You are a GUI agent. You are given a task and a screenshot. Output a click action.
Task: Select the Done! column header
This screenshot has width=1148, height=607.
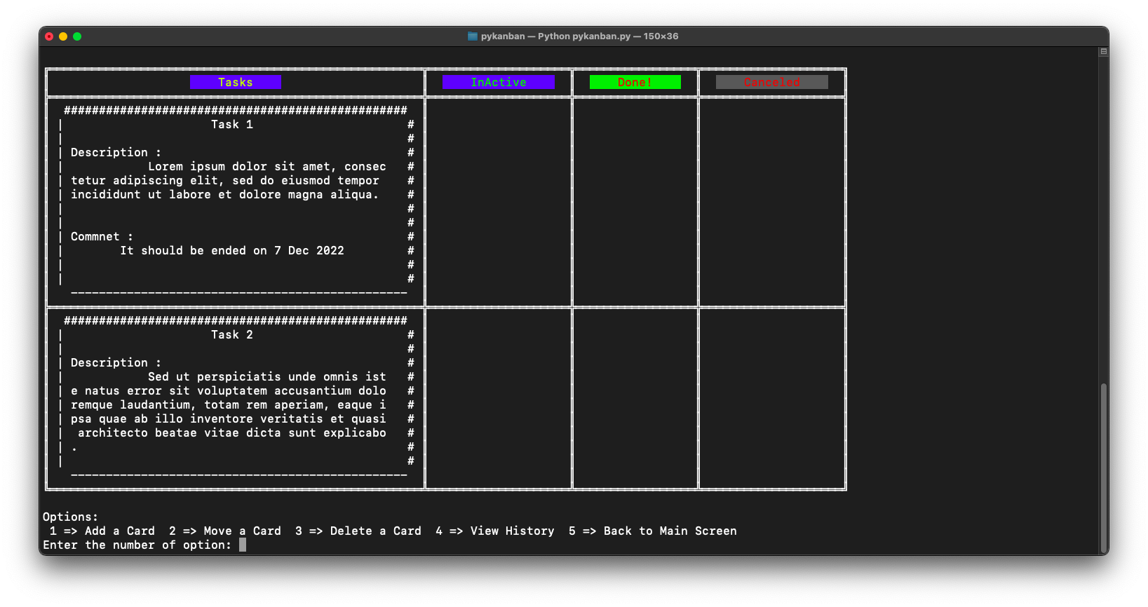point(635,83)
